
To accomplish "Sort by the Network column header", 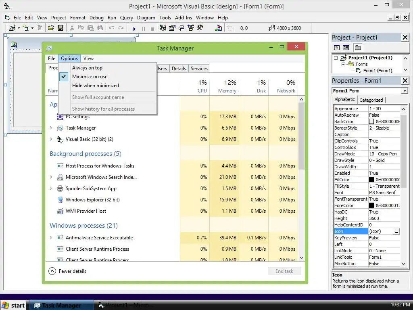I will [x=284, y=86].
